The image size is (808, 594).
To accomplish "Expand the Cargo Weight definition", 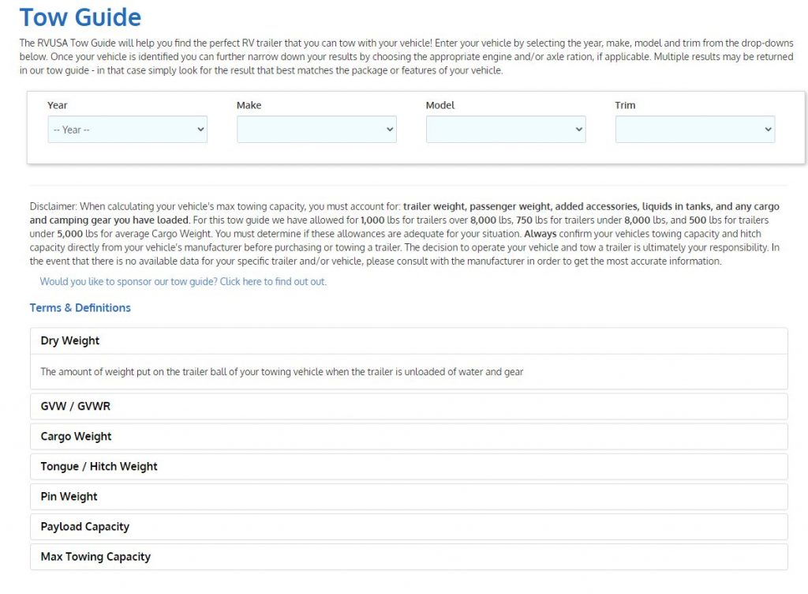I will (409, 436).
